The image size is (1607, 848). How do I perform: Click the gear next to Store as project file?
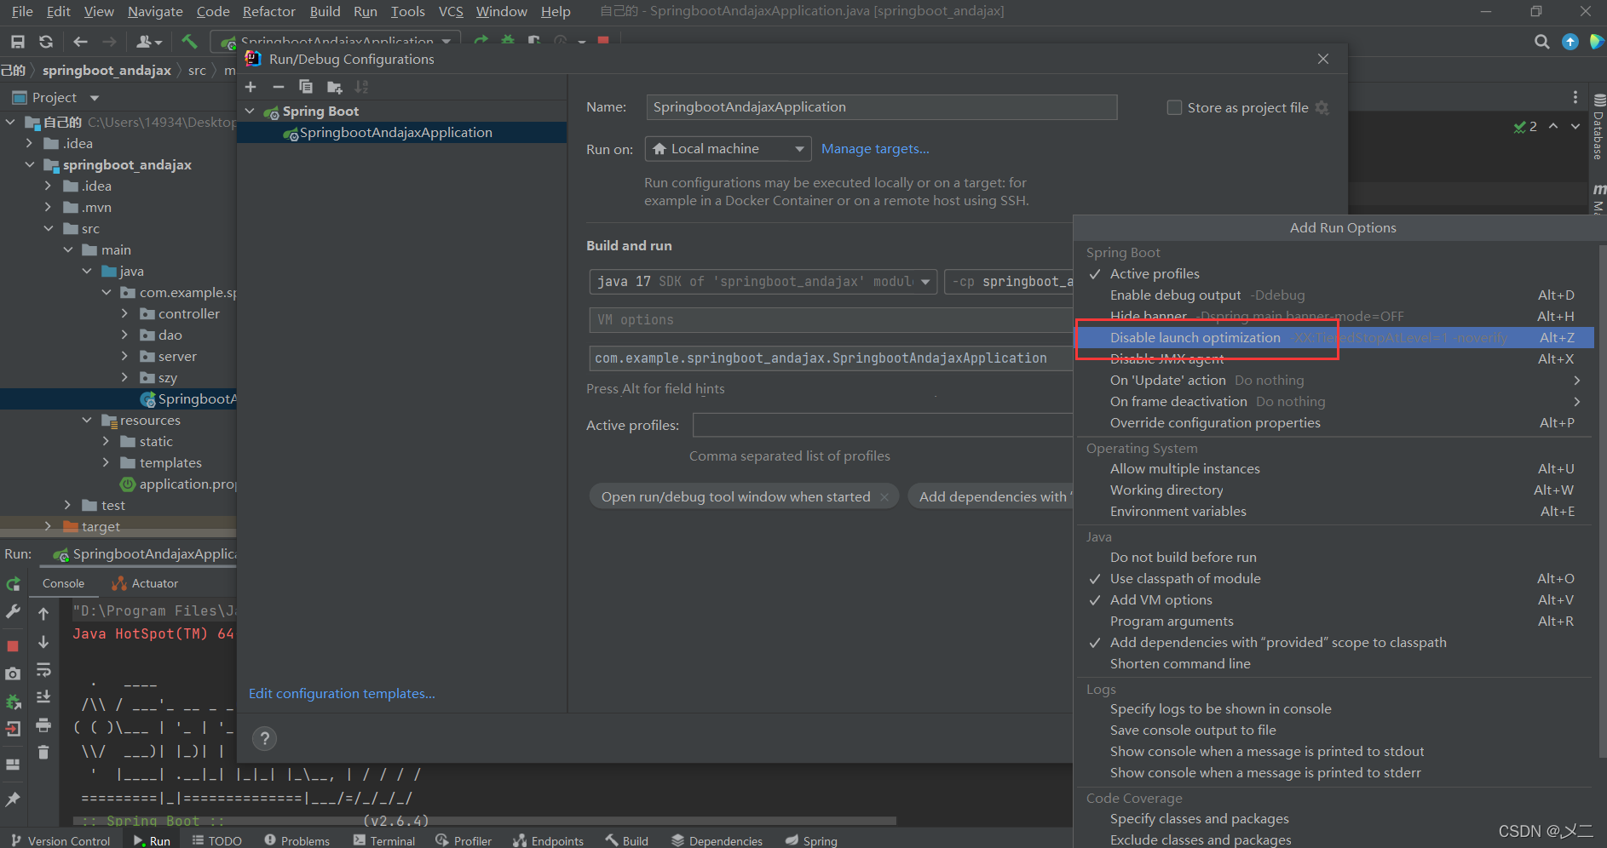click(1322, 107)
